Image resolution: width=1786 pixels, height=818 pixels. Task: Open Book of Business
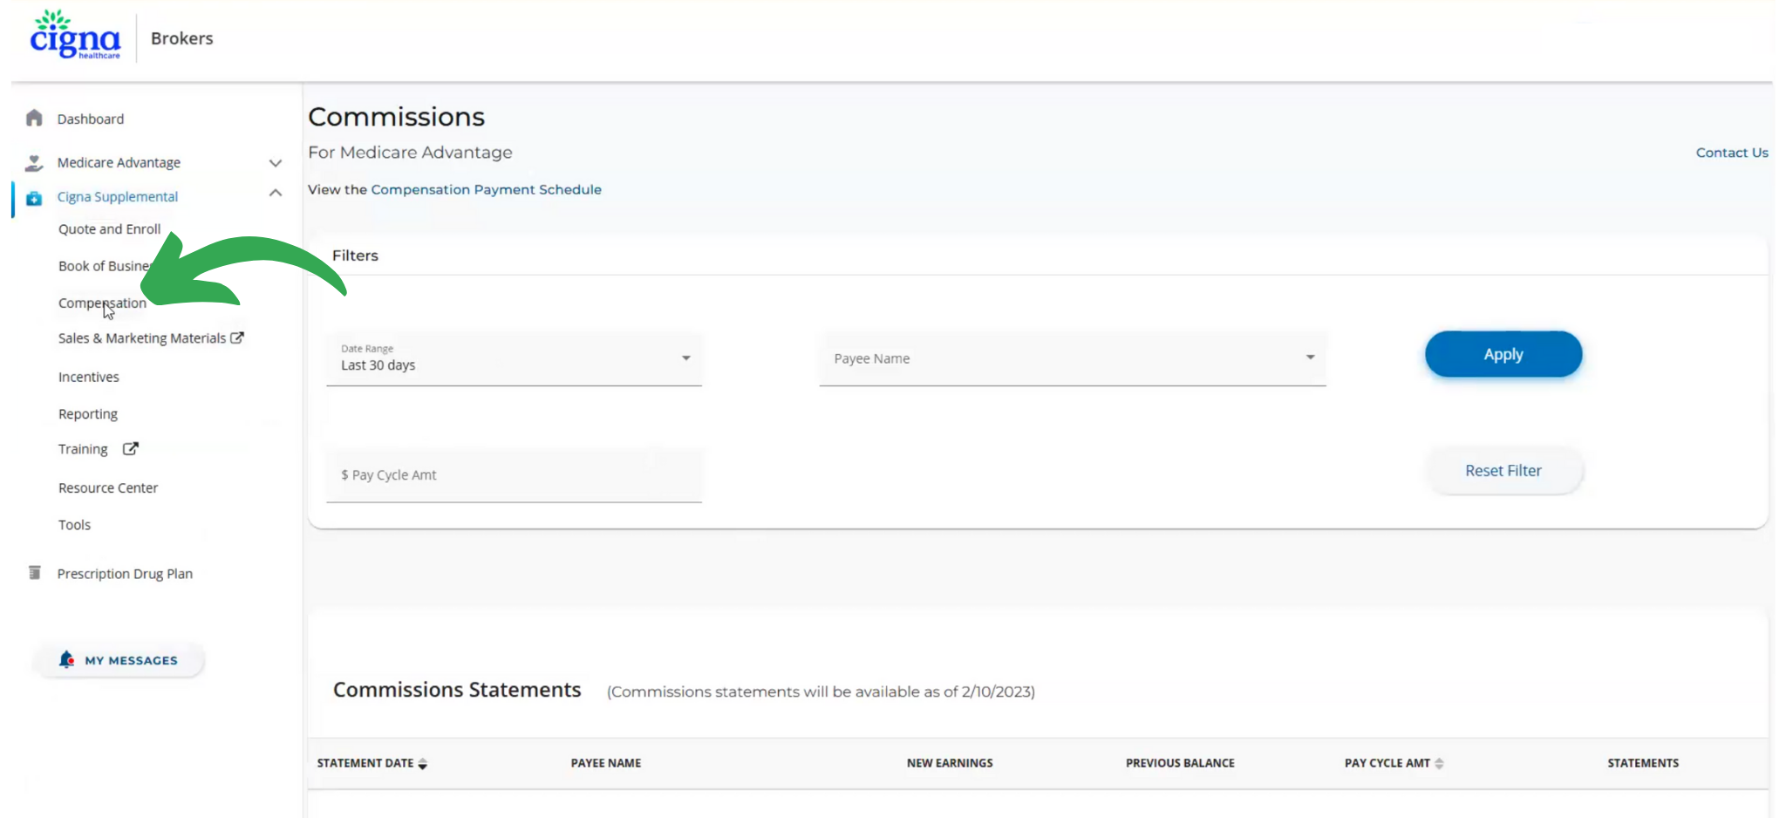tap(106, 266)
